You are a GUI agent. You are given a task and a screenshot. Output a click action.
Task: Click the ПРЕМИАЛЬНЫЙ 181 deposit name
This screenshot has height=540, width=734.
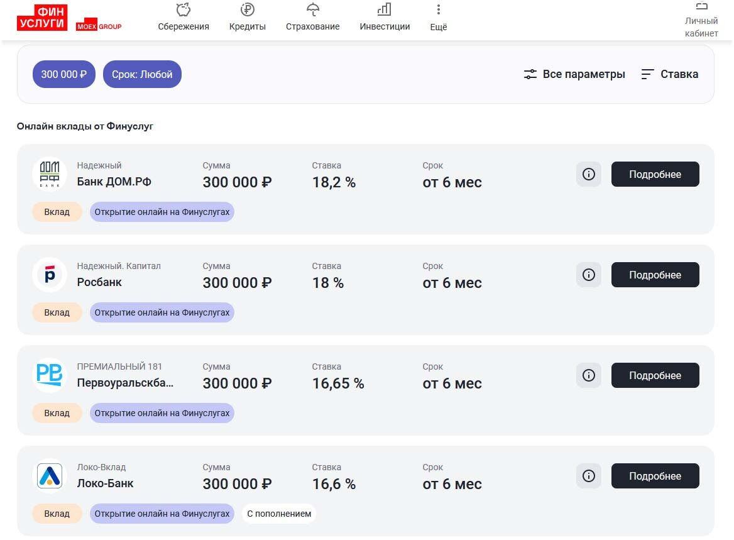119,366
